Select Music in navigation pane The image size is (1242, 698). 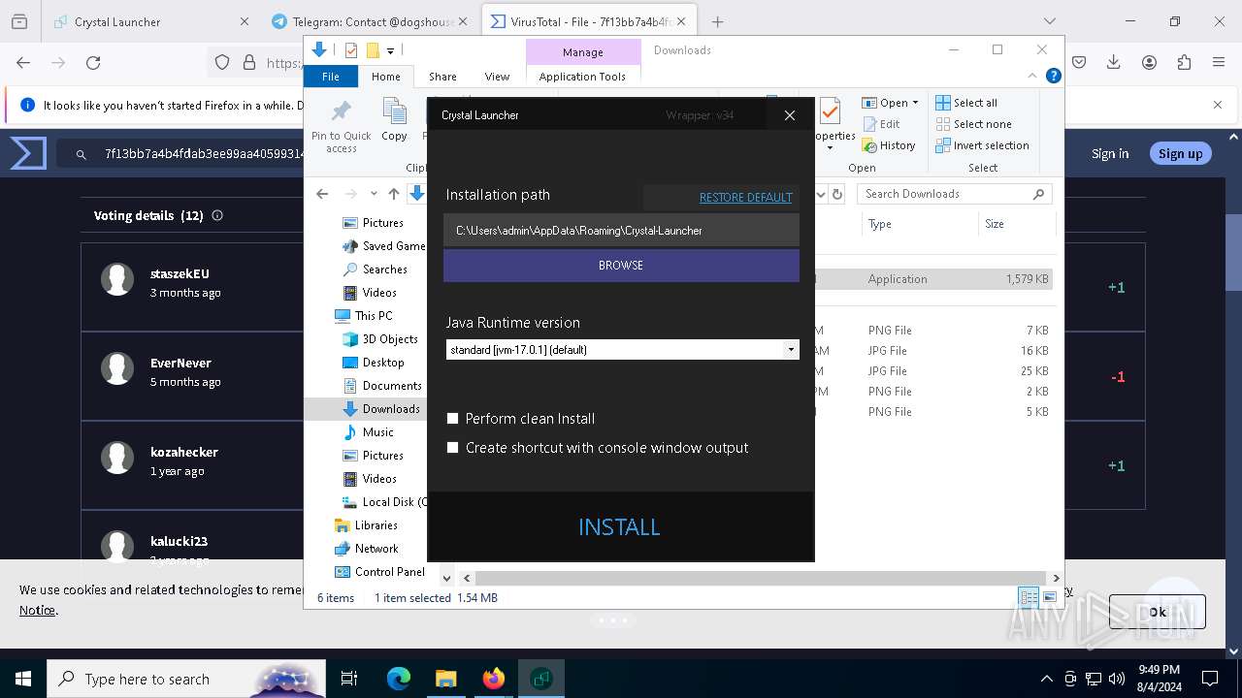click(x=369, y=432)
